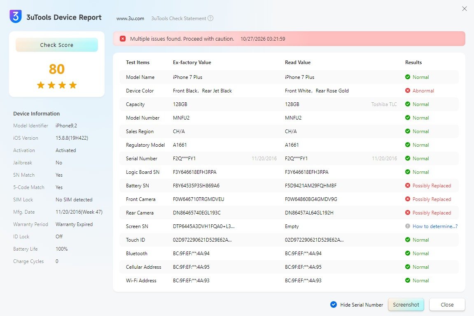Uncheck the Hide Serial Number checkbox

pos(334,304)
